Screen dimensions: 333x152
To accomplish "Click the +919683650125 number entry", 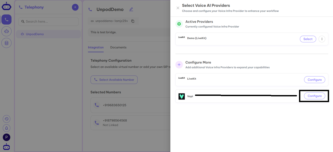I will tap(114, 105).
